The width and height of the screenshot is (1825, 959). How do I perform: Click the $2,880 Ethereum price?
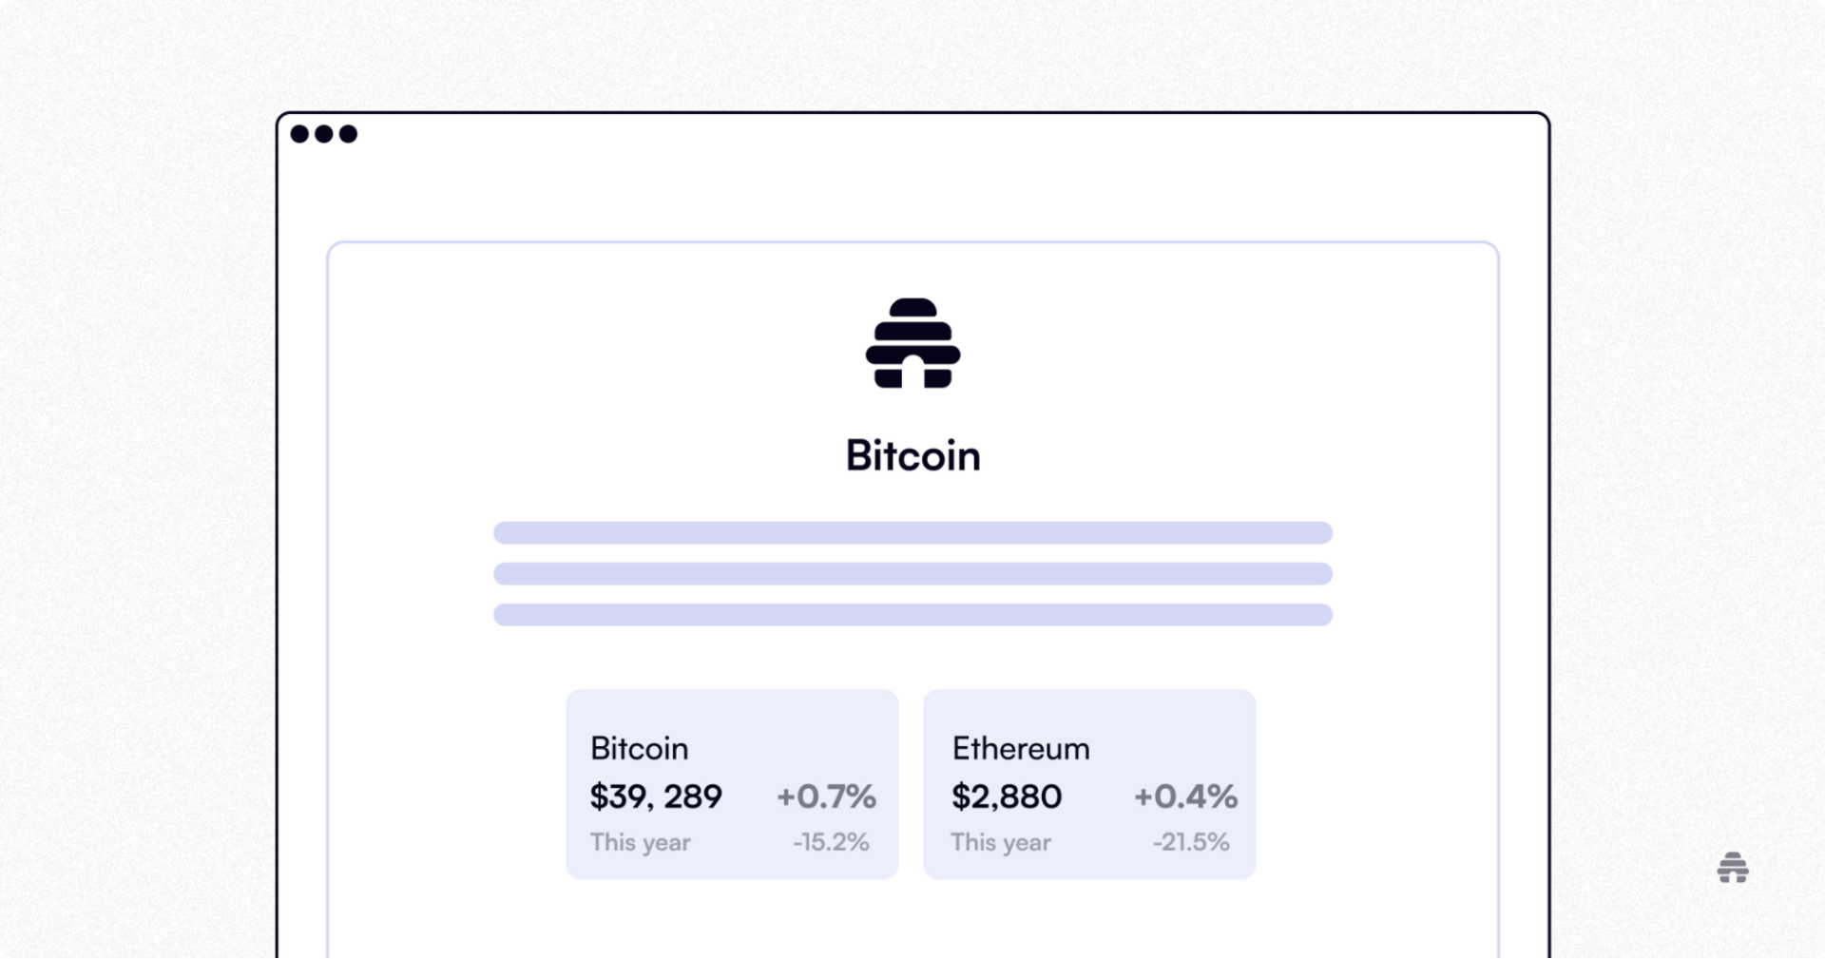[x=1007, y=796]
